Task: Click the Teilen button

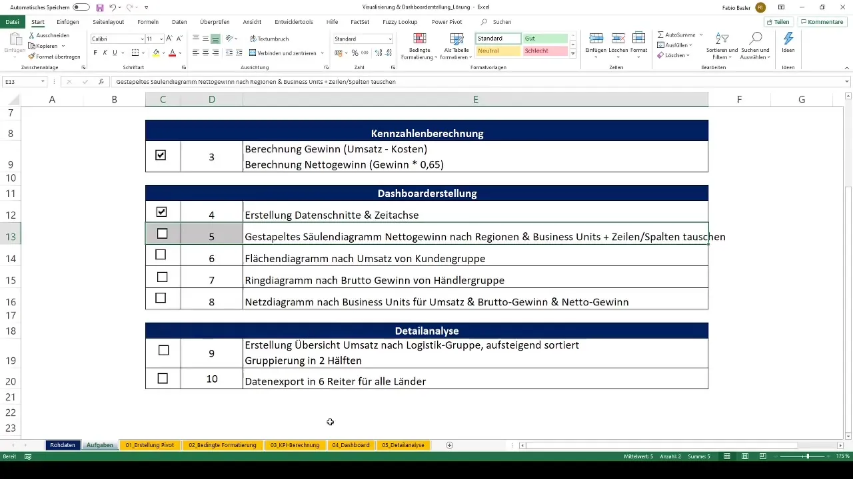Action: coord(778,22)
